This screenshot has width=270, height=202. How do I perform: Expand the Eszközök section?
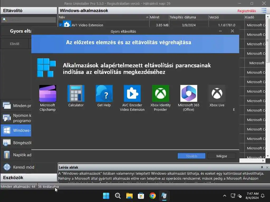pos(29,178)
